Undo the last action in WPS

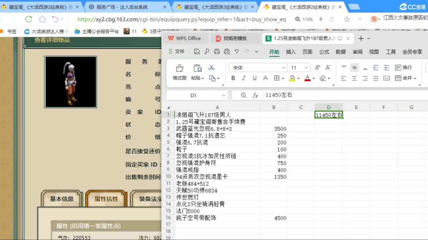[x=237, y=52]
